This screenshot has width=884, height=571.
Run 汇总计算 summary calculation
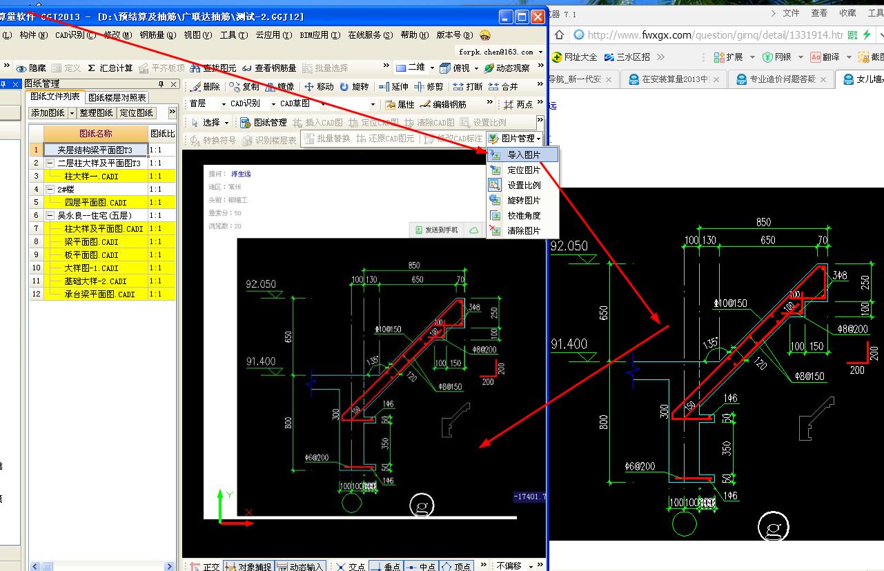pos(110,68)
